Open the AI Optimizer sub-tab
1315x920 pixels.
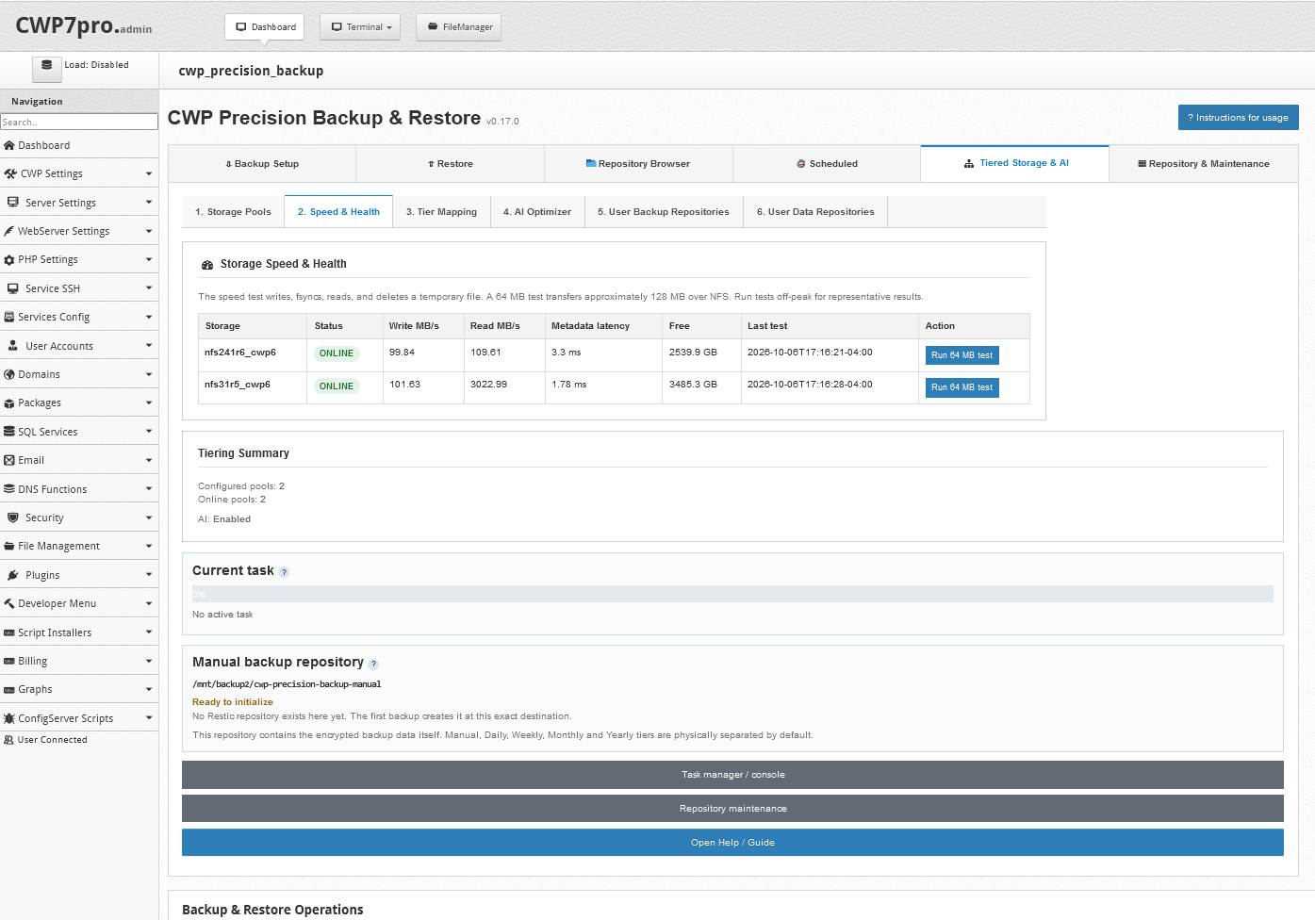(x=537, y=212)
